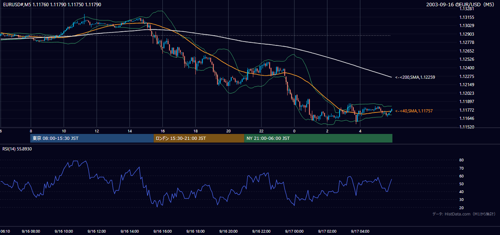The height and width of the screenshot is (235, 500).
Task: Click the RSI axis level 20
Action: click(462, 208)
